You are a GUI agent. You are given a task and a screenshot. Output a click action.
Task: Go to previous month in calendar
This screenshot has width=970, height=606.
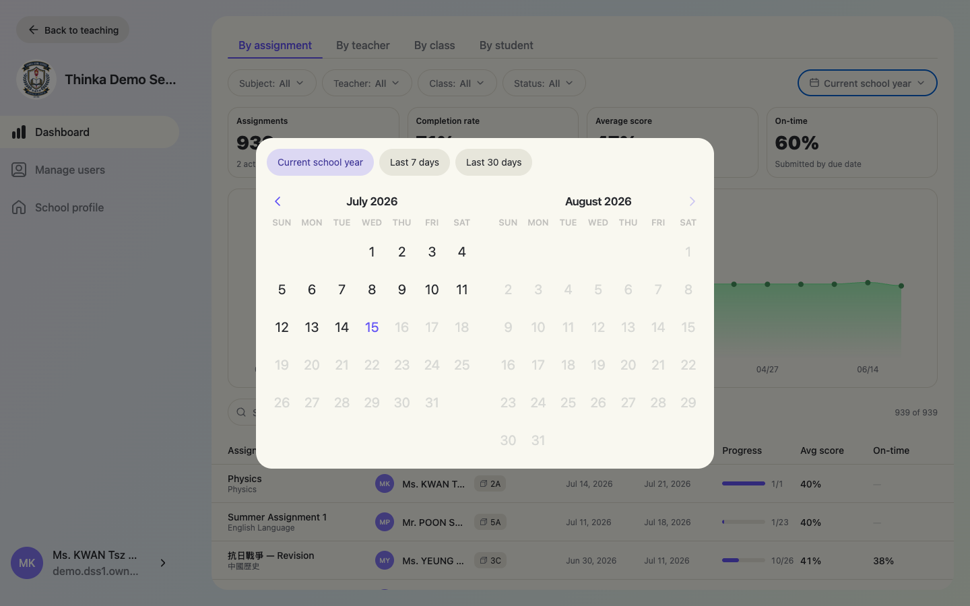click(x=278, y=201)
